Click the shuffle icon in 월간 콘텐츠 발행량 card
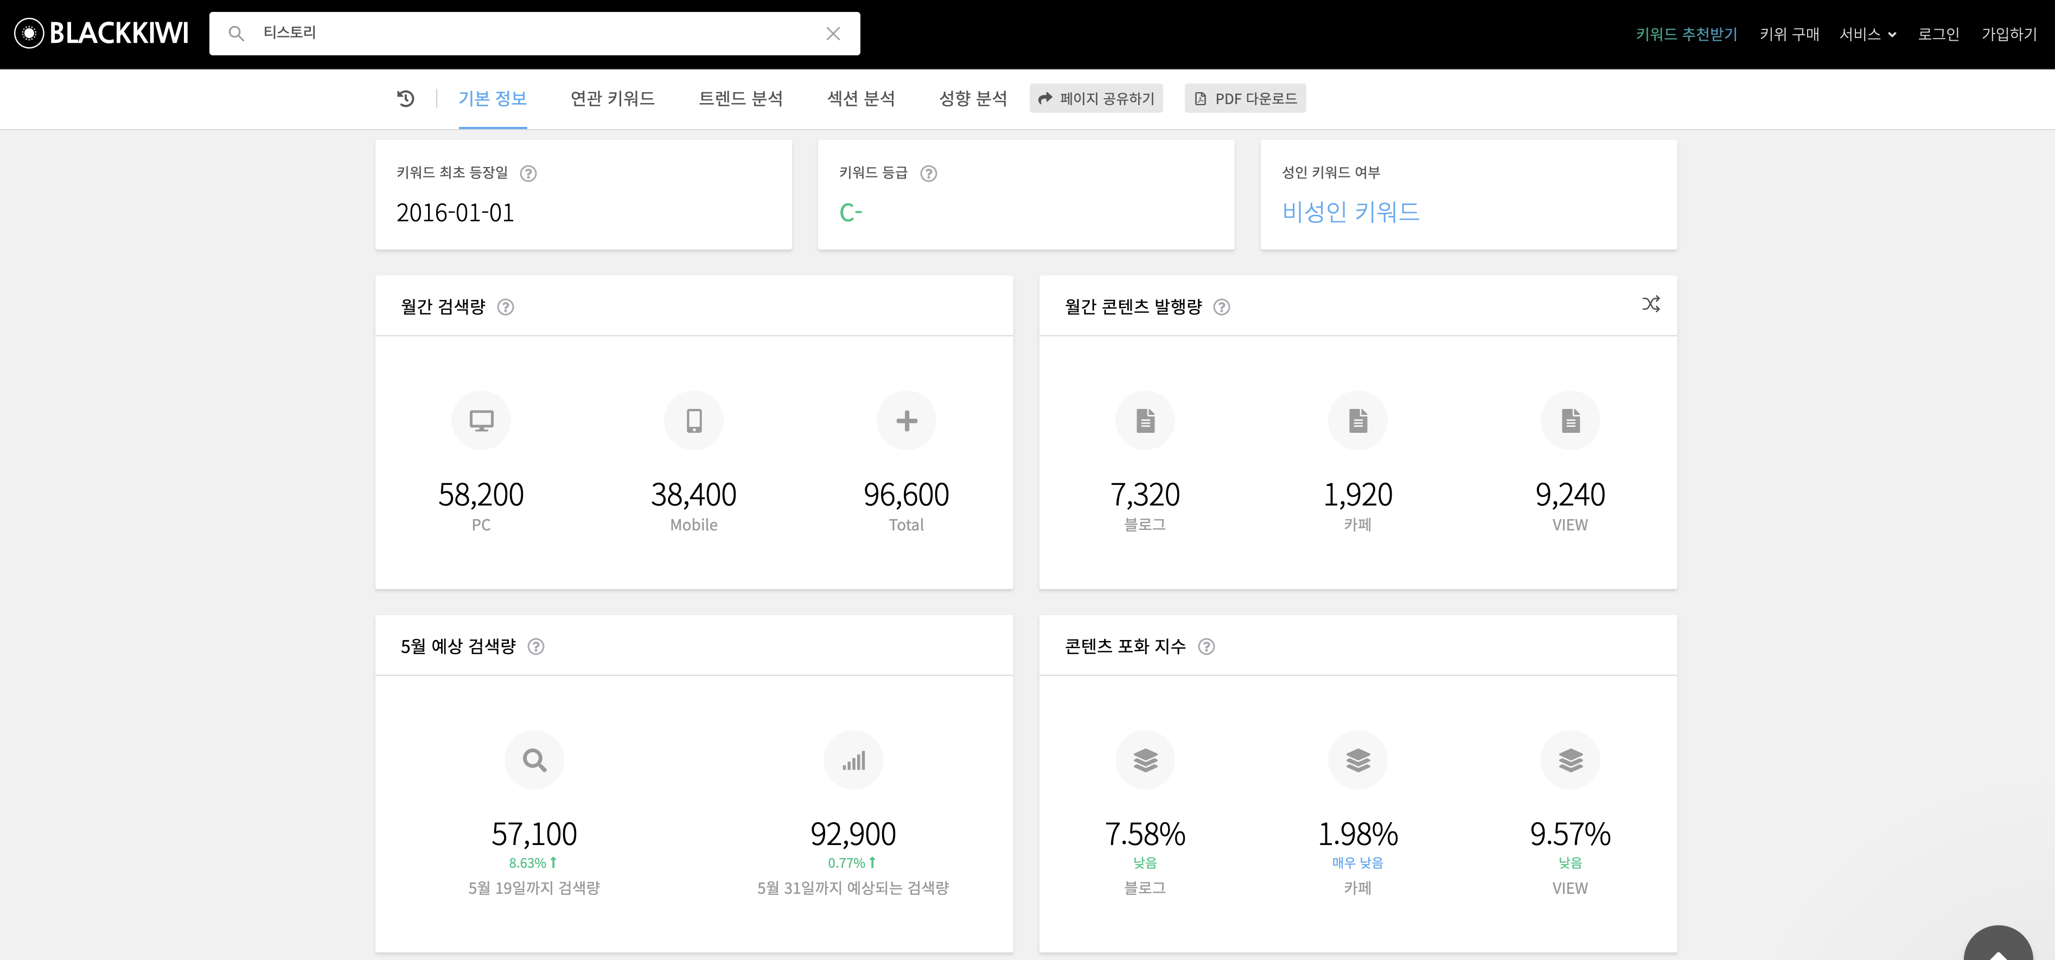 coord(1650,304)
